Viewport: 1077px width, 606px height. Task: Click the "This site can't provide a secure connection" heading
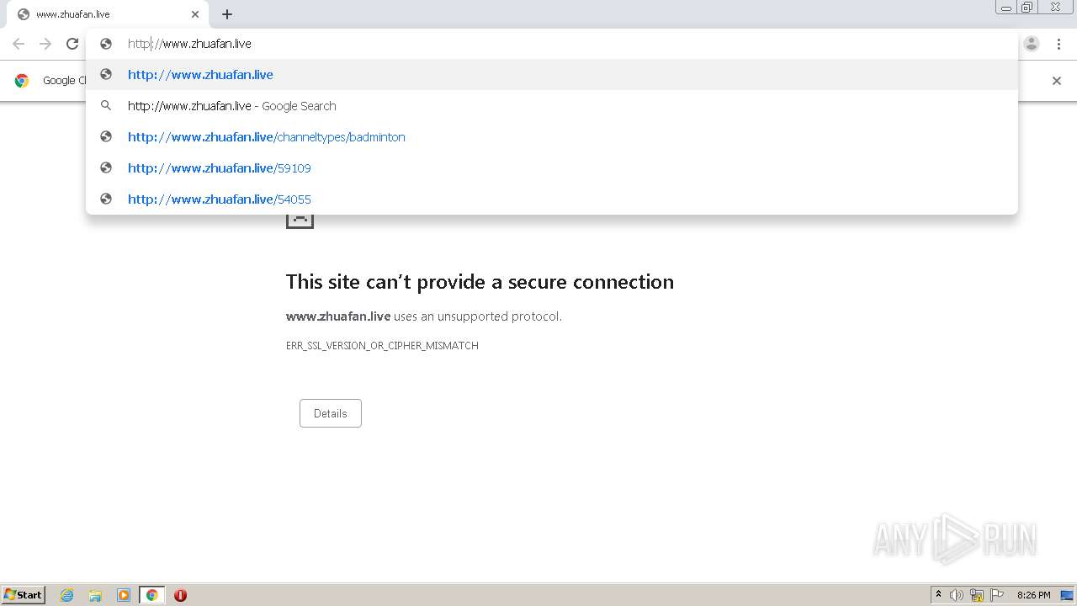coord(480,282)
